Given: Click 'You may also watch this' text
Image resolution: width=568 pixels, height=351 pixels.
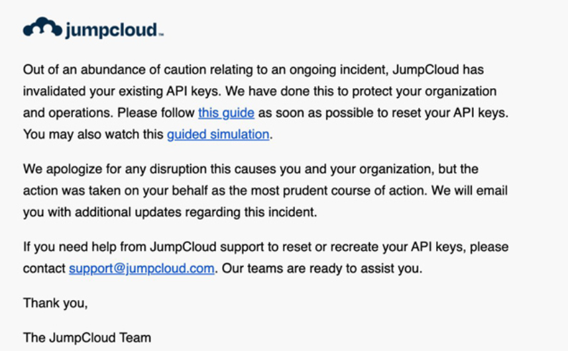Looking at the screenshot, I should point(93,134).
